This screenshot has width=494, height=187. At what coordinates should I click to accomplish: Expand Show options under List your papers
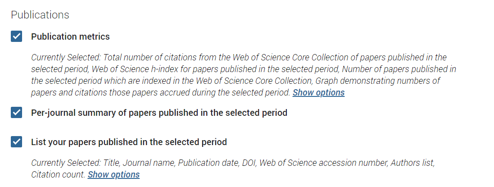point(113,174)
